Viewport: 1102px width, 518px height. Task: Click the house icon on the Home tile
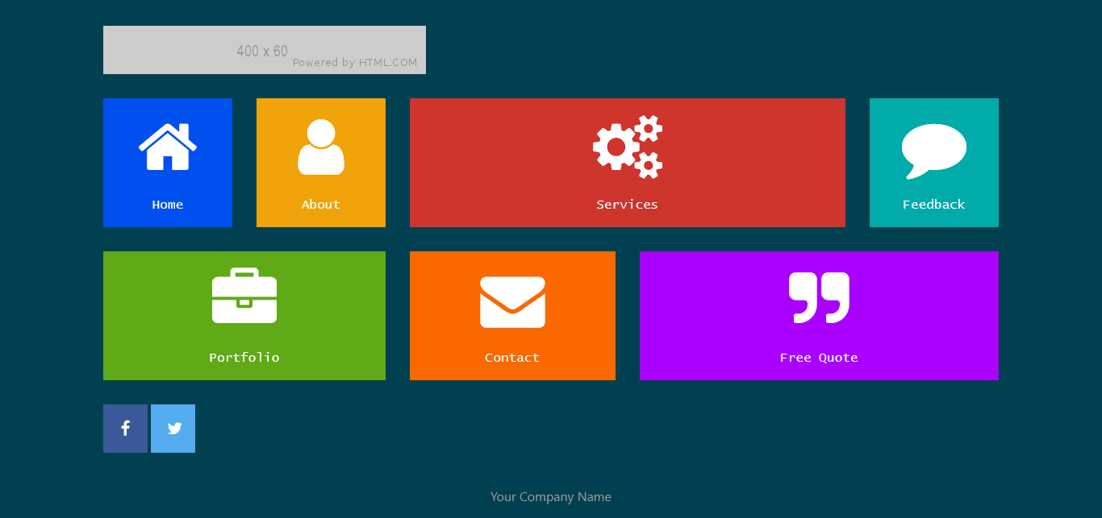[167, 145]
